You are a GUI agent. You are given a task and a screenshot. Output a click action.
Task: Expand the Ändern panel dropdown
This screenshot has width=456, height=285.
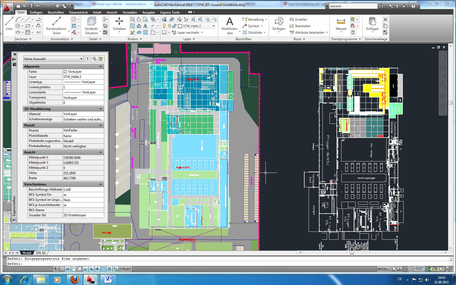pyautogui.click(x=135, y=39)
